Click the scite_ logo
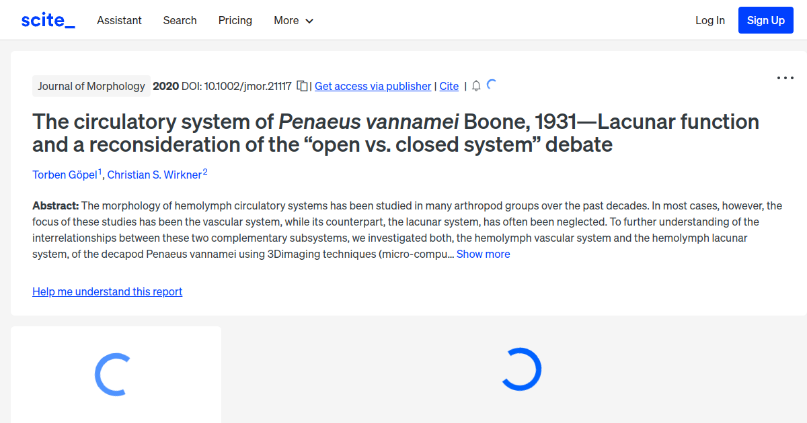Viewport: 807px width, 423px height. 48,20
